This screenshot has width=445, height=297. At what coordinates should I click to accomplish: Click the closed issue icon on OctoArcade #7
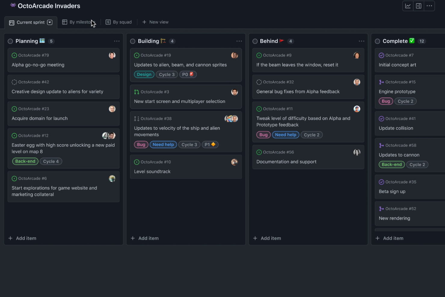pyautogui.click(x=382, y=55)
